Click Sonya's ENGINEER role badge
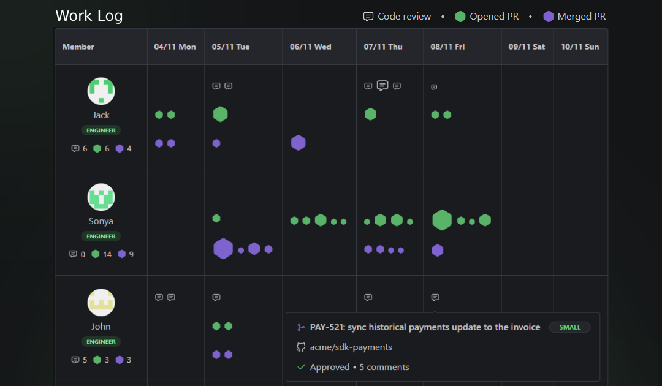 101,237
